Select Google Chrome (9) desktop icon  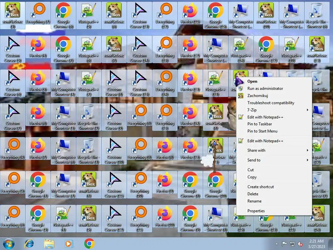pos(190,218)
